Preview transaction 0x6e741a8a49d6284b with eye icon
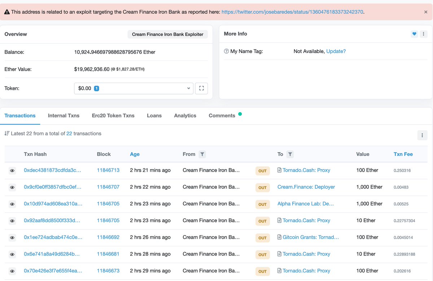This screenshot has height=281, width=433. (12, 254)
